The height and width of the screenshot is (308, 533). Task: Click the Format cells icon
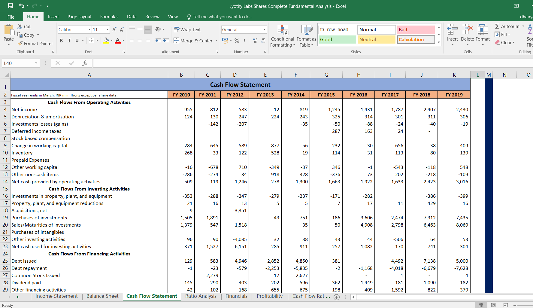click(483, 30)
